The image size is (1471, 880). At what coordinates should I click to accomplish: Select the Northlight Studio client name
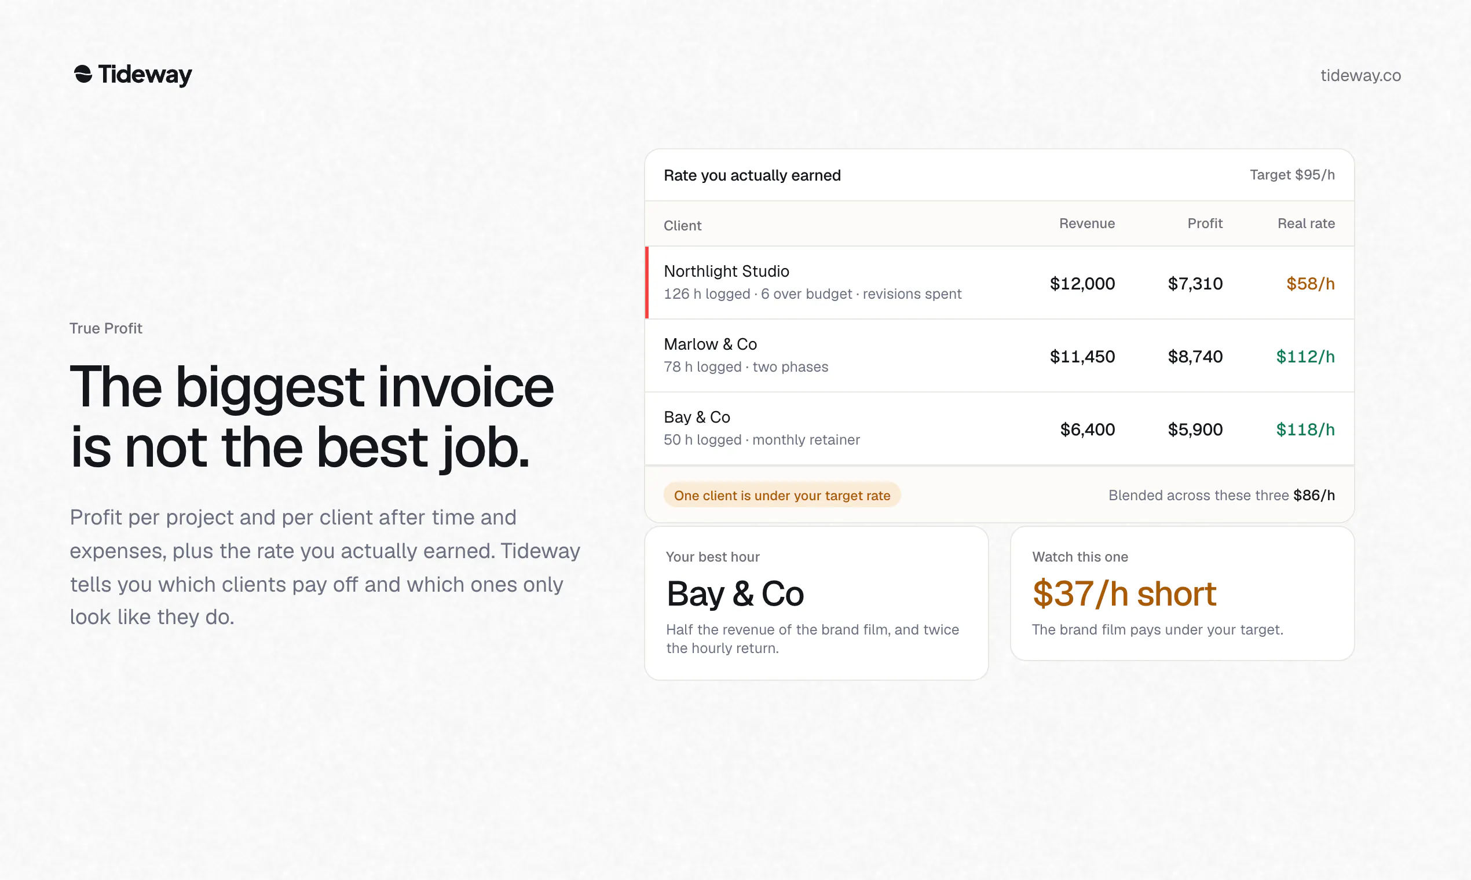point(726,272)
